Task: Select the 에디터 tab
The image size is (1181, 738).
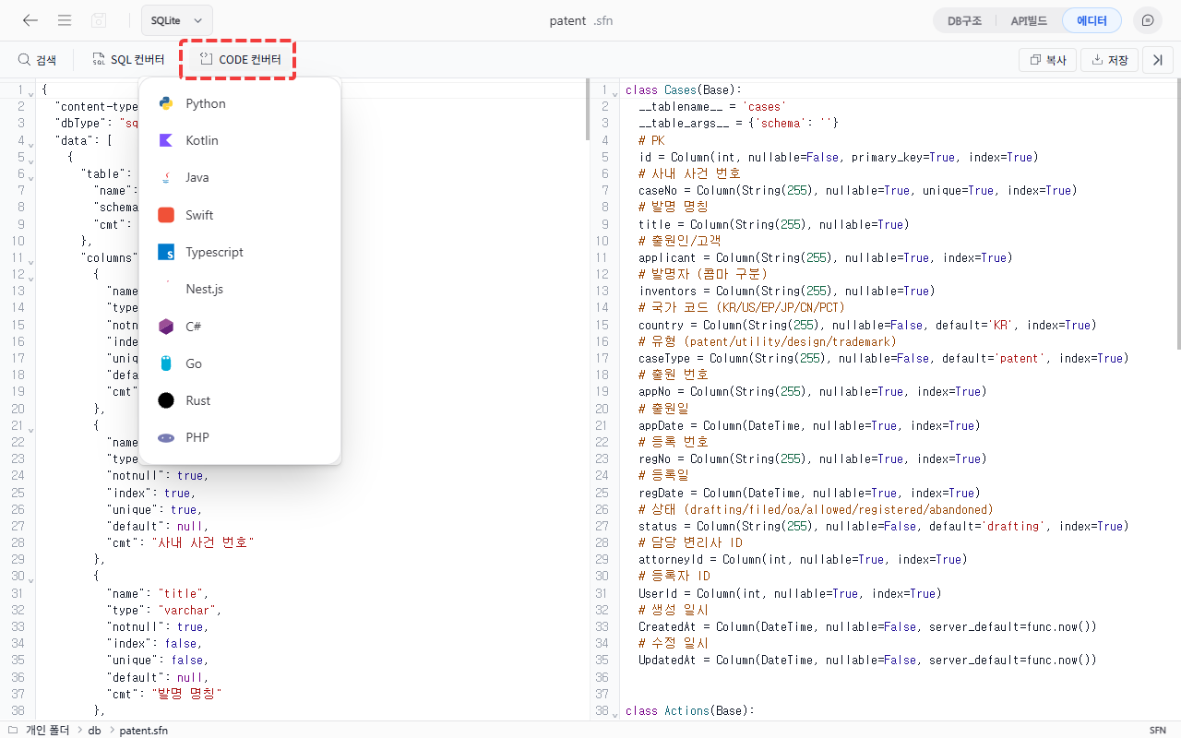Action: (x=1092, y=20)
